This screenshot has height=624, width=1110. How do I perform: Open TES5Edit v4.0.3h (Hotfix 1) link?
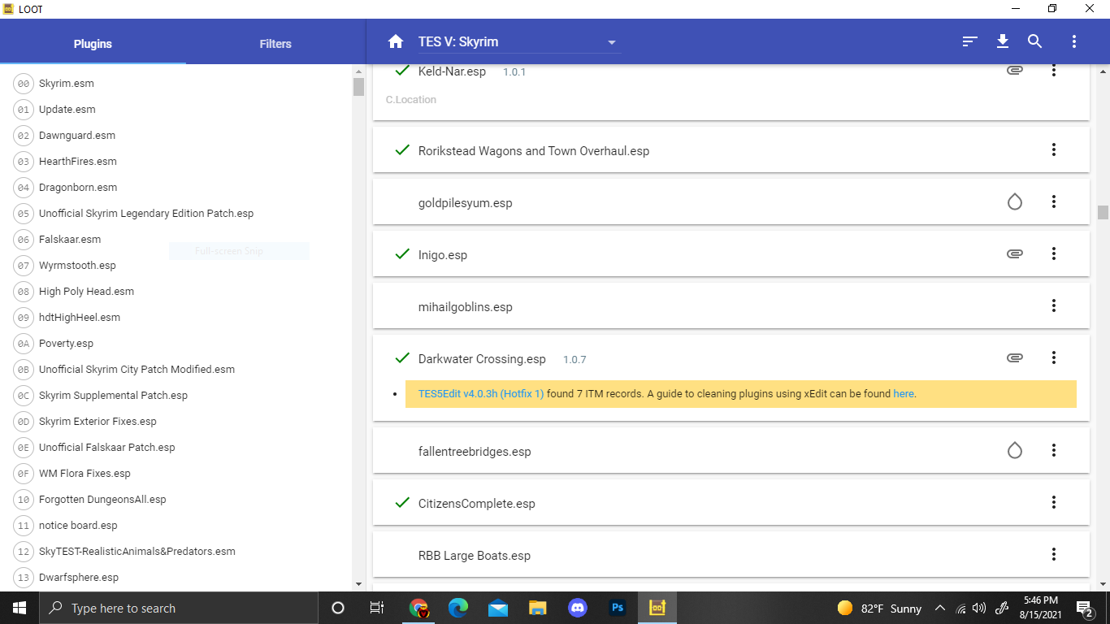click(x=481, y=393)
